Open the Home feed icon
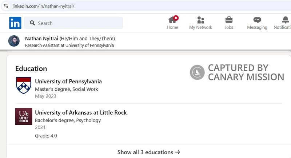This screenshot has width=291, height=158. pos(172,20)
